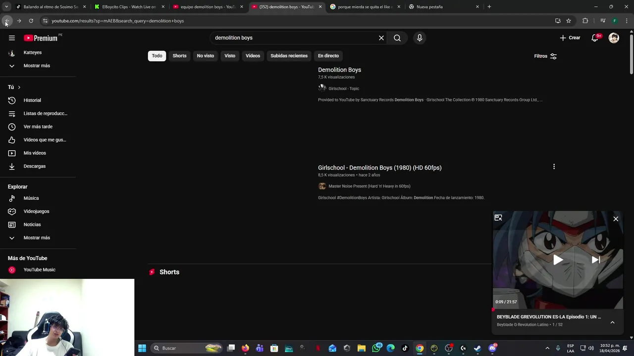Open Listas de reproducción in the sidebar
The image size is (634, 356).
tap(38, 114)
